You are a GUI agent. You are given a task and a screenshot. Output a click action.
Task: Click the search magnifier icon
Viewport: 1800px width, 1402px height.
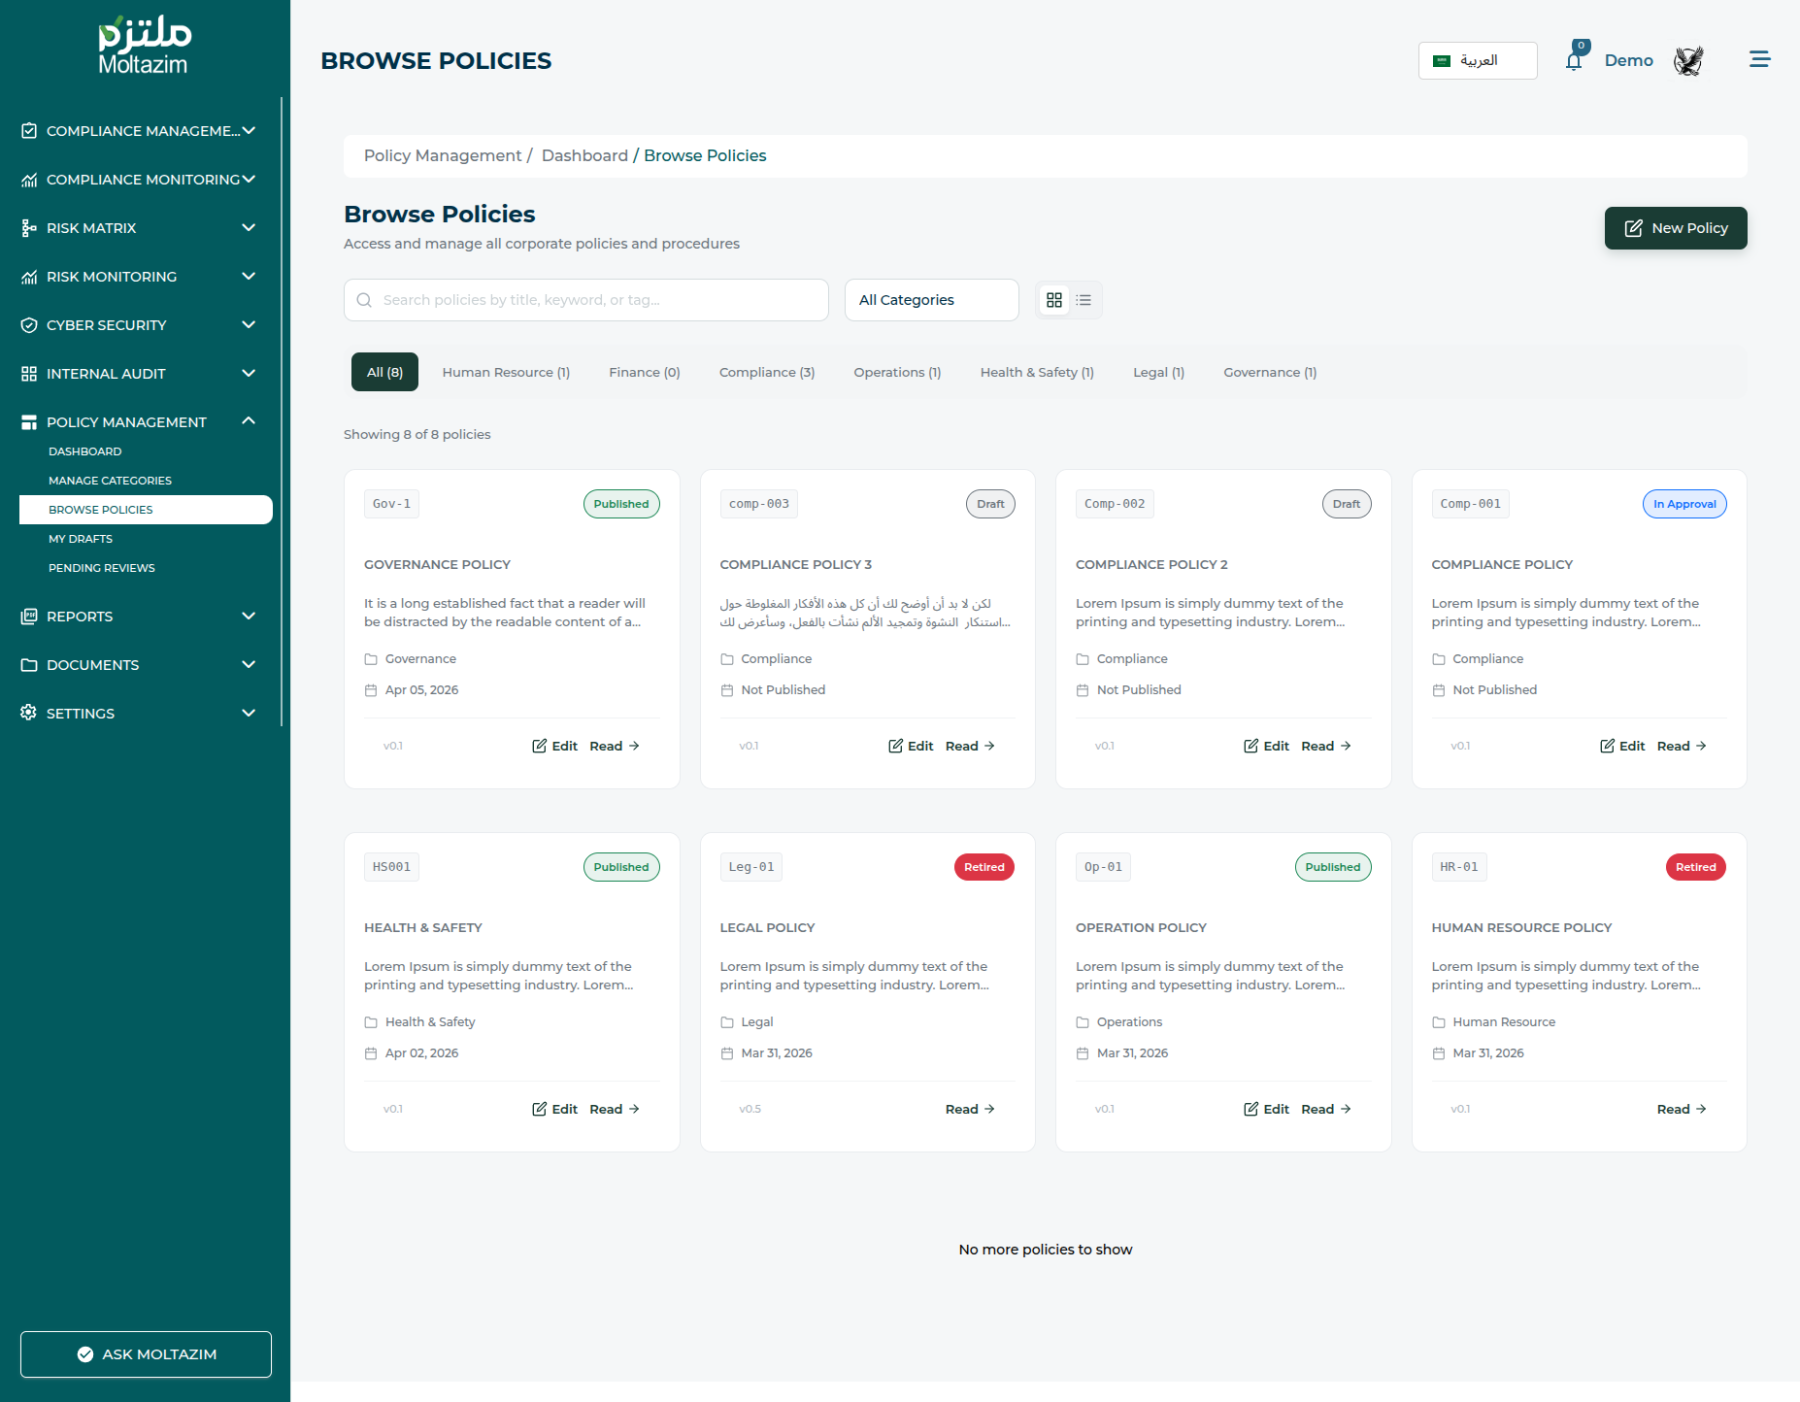pos(364,300)
